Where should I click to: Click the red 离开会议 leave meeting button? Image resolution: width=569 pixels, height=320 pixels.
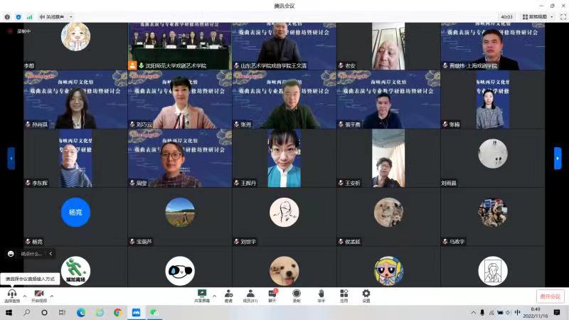[549, 297]
